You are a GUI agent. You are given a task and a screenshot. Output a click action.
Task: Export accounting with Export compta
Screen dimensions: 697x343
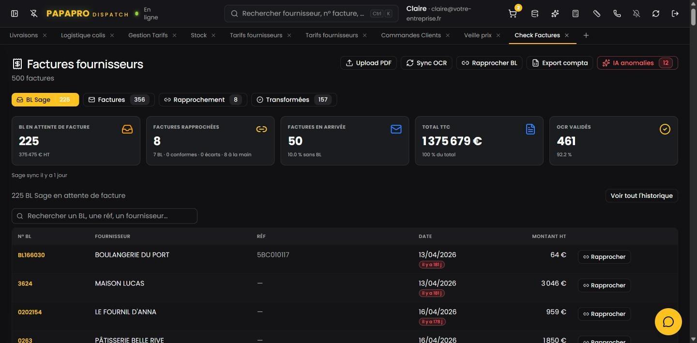click(x=560, y=63)
